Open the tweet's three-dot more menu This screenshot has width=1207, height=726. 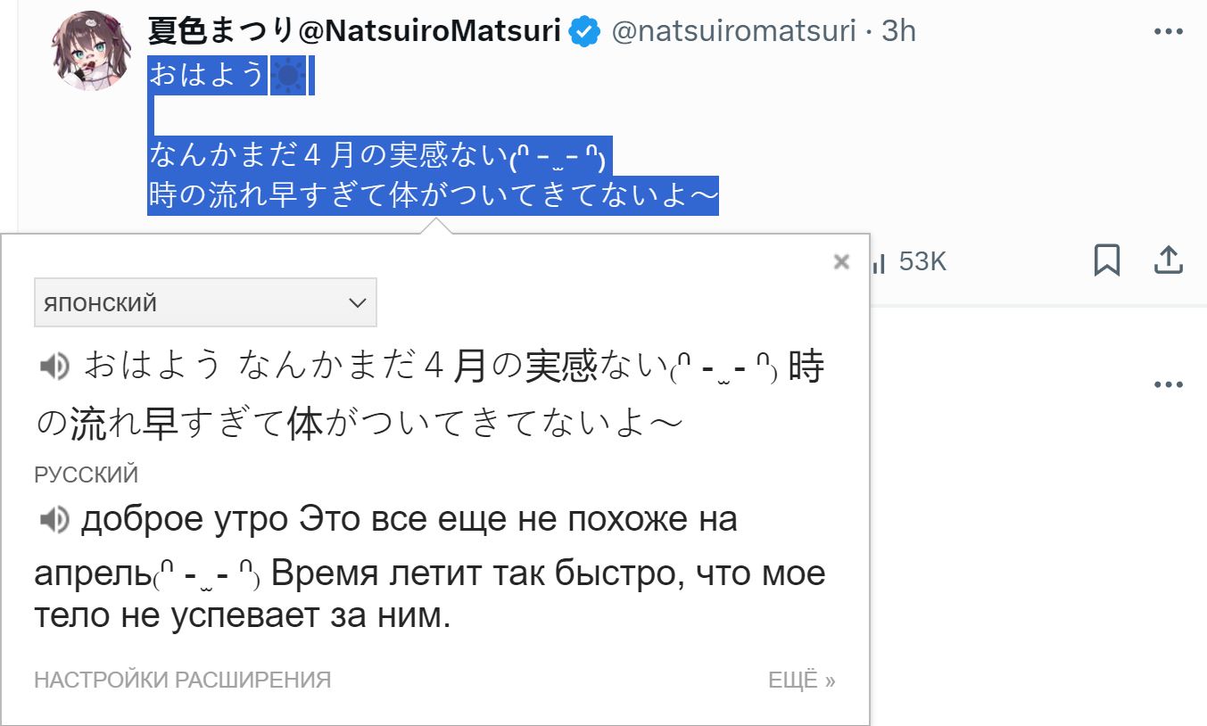pyautogui.click(x=1168, y=31)
